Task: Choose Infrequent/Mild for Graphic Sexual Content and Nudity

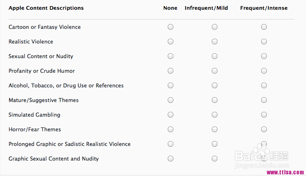Action: click(x=215, y=159)
